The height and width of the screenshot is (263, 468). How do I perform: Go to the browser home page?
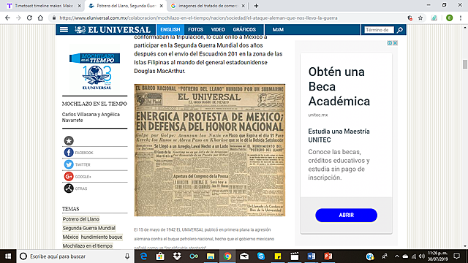pos(40,18)
